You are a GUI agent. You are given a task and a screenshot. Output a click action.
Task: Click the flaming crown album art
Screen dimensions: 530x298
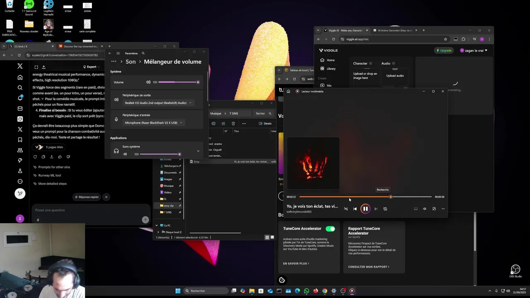point(313,163)
